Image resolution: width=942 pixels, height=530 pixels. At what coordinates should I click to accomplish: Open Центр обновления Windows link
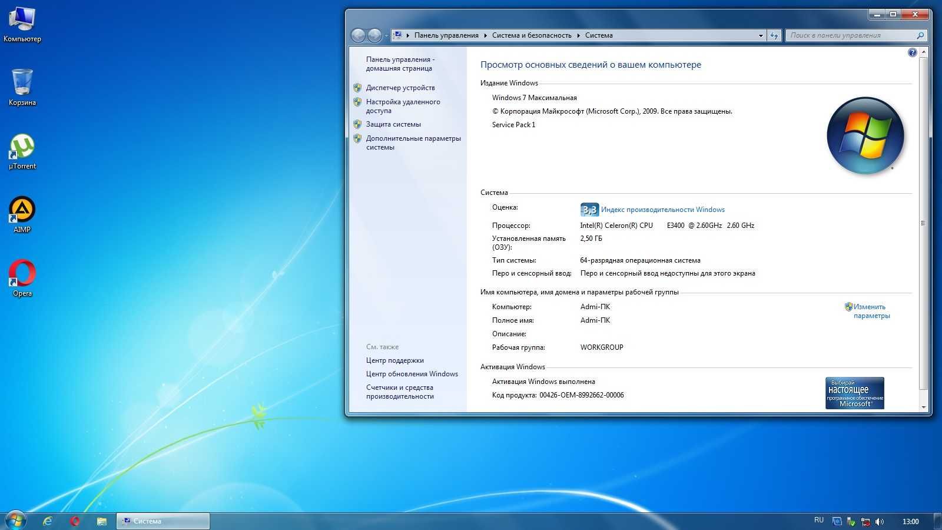412,374
